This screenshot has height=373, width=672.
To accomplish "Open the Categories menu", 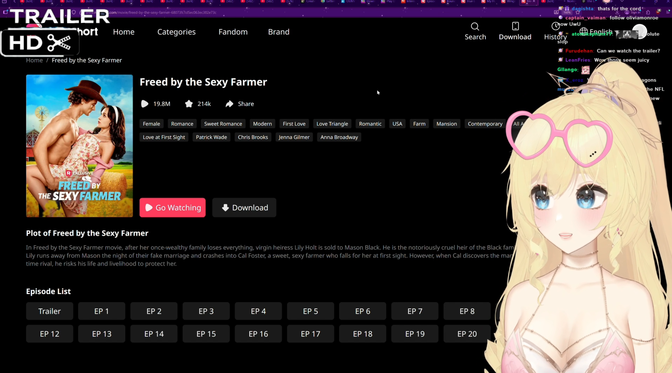I will click(x=176, y=32).
